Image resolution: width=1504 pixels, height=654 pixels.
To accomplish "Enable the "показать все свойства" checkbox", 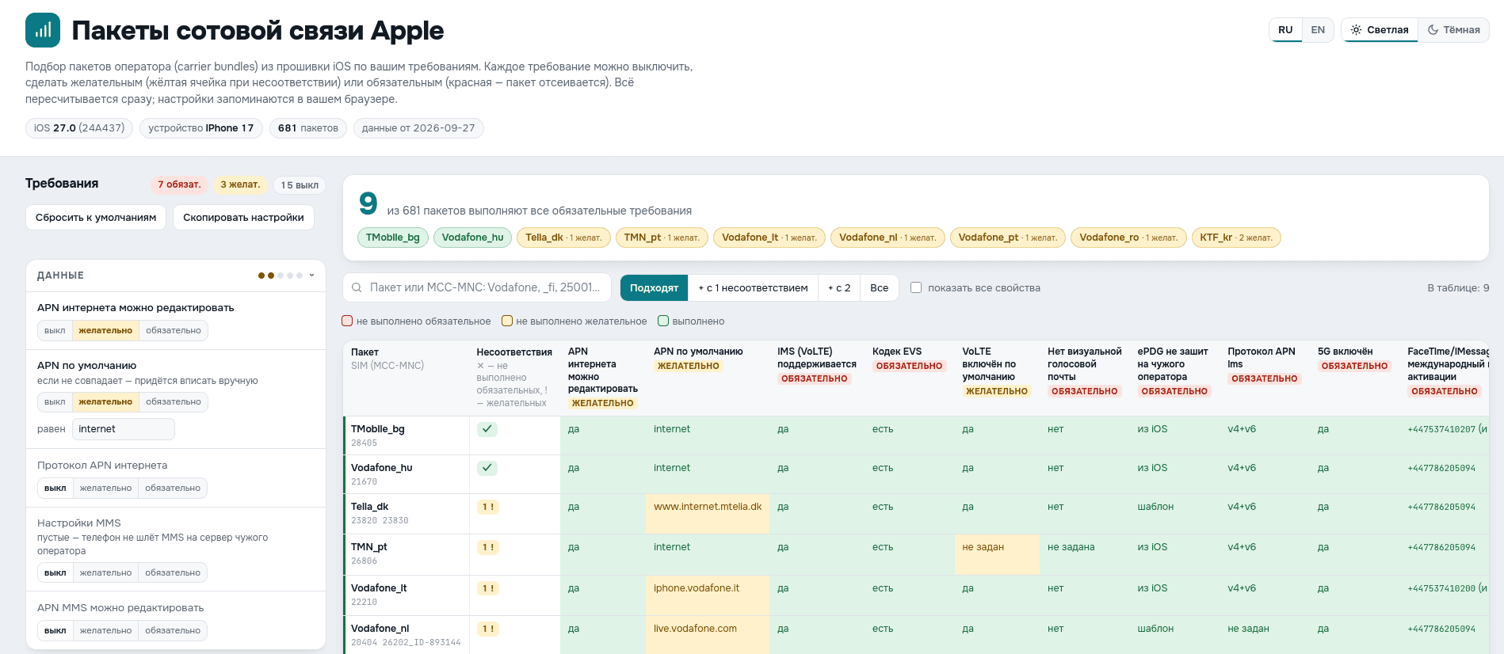I will 916,288.
